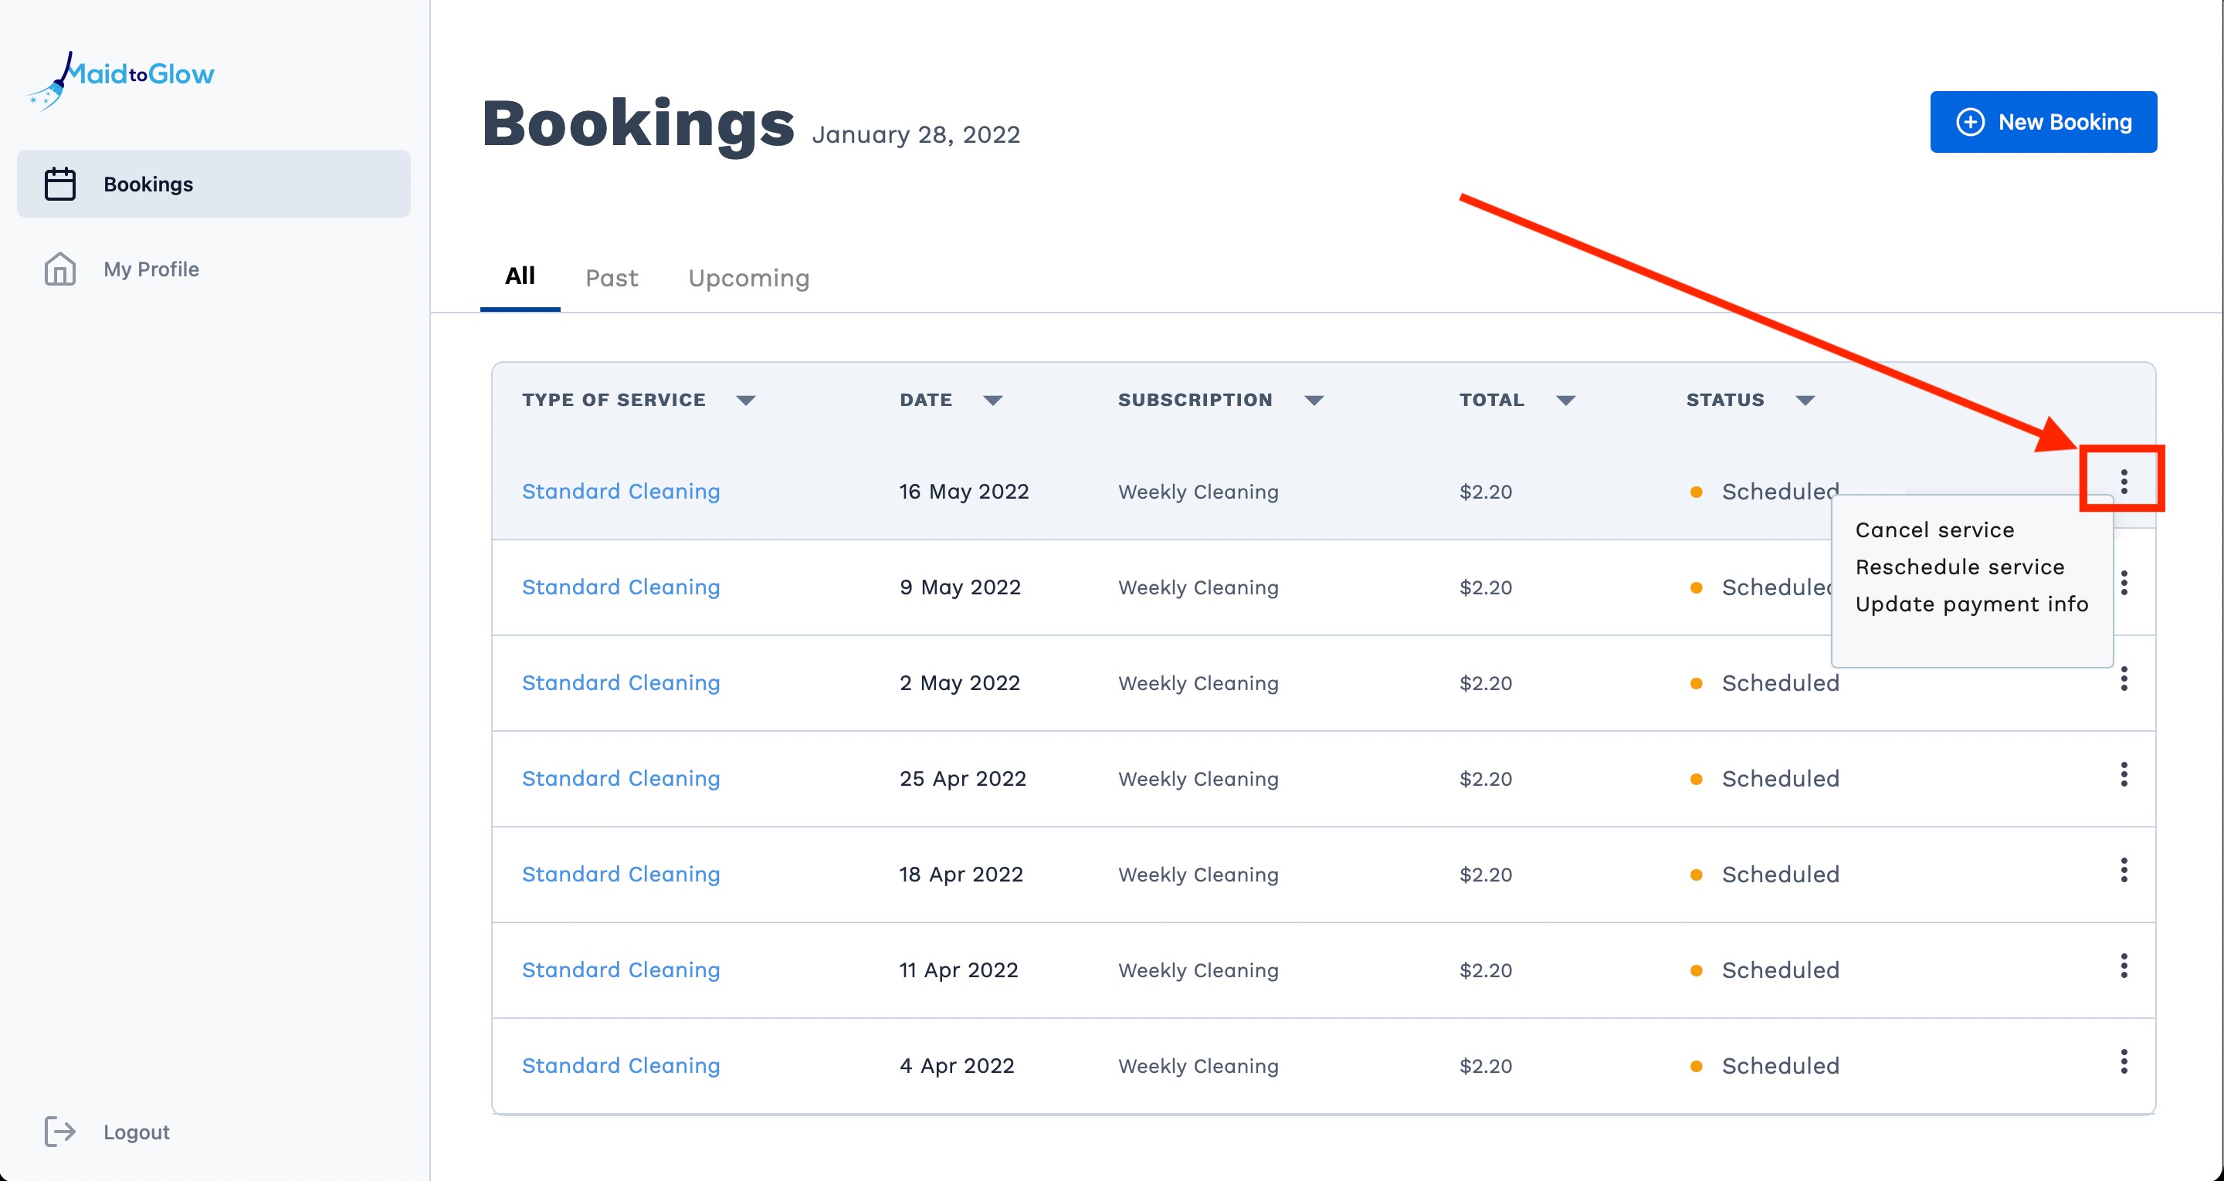Open options menu for 9 May 2022 booking

coord(2124,583)
